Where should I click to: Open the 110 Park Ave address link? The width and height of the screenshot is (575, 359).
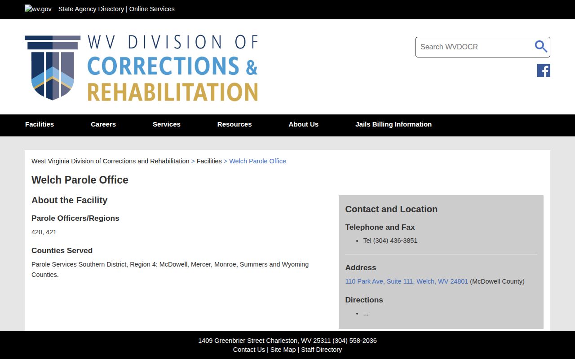407,281
